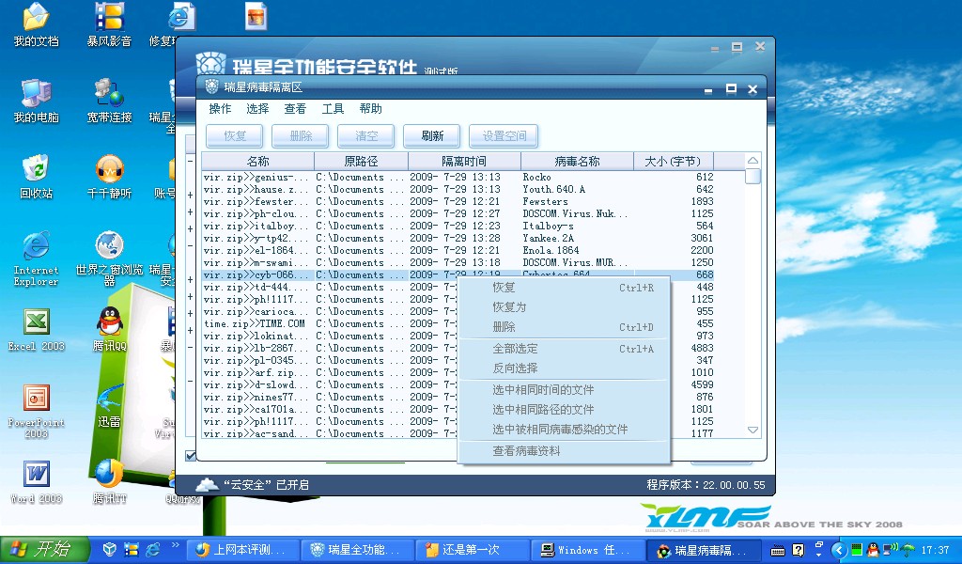The width and height of the screenshot is (962, 564).
Task: Open the 千千静听 desktop icon
Action: pyautogui.click(x=109, y=178)
